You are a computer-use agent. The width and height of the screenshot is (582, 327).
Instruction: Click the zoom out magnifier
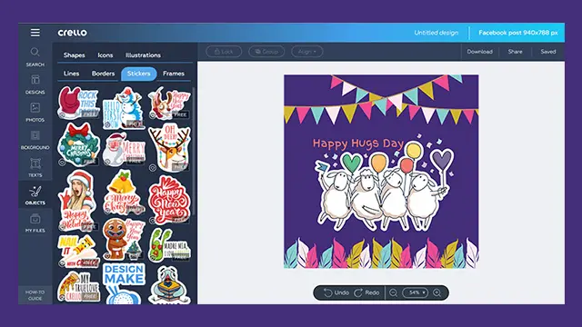tap(394, 292)
